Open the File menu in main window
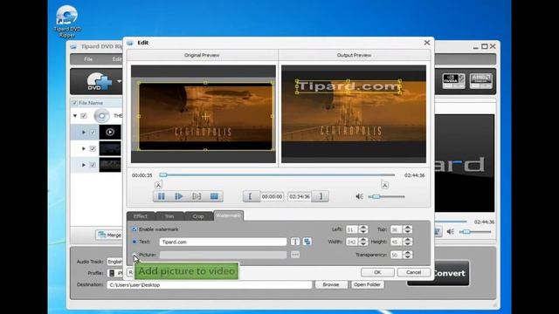Image resolution: width=559 pixels, height=314 pixels. click(88, 59)
